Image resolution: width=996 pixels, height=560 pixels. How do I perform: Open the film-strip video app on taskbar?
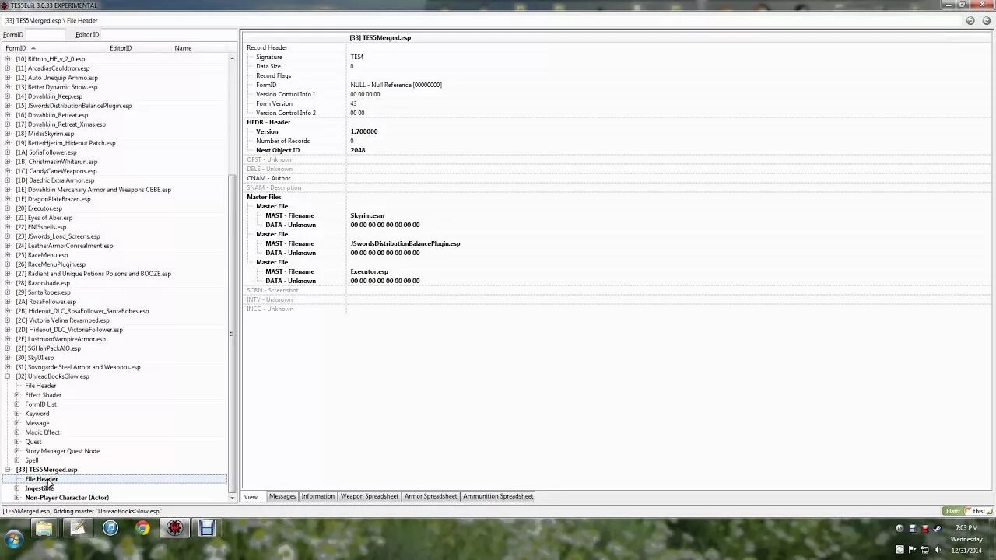[x=207, y=529]
